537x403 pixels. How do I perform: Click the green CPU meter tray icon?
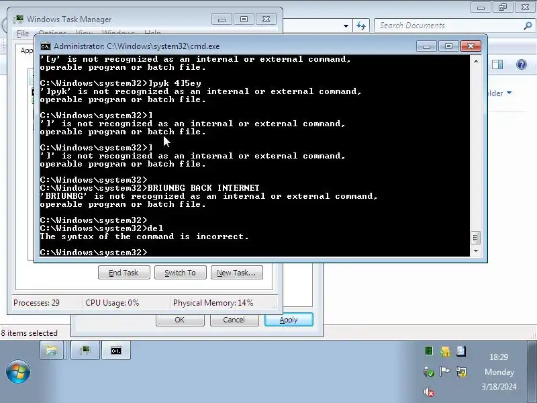[428, 351]
